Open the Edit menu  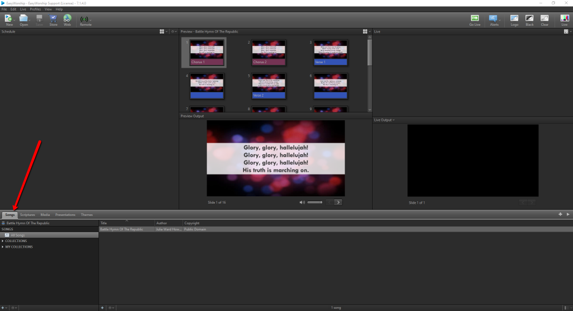(x=13, y=9)
